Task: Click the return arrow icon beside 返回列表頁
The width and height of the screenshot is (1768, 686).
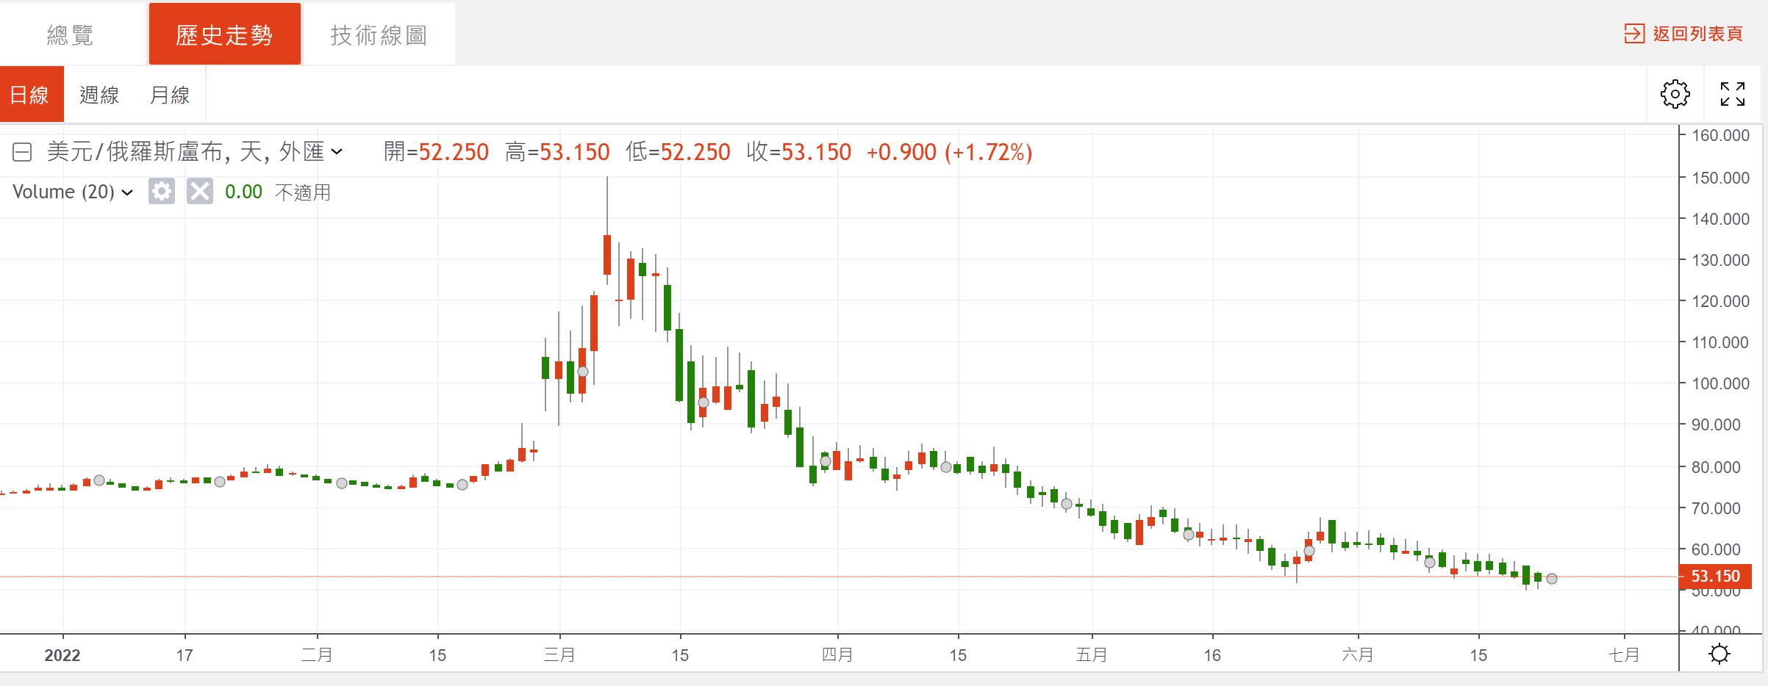Action: click(x=1633, y=34)
